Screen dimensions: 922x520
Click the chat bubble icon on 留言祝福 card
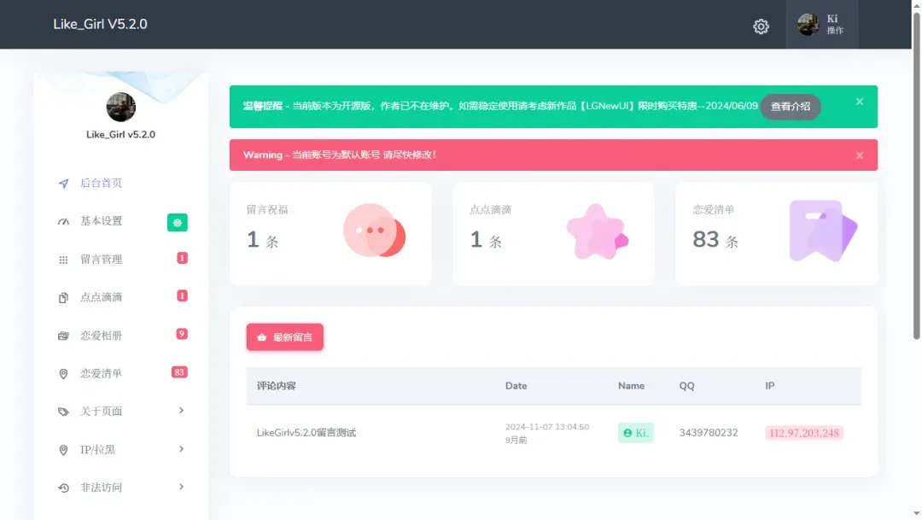tap(375, 230)
